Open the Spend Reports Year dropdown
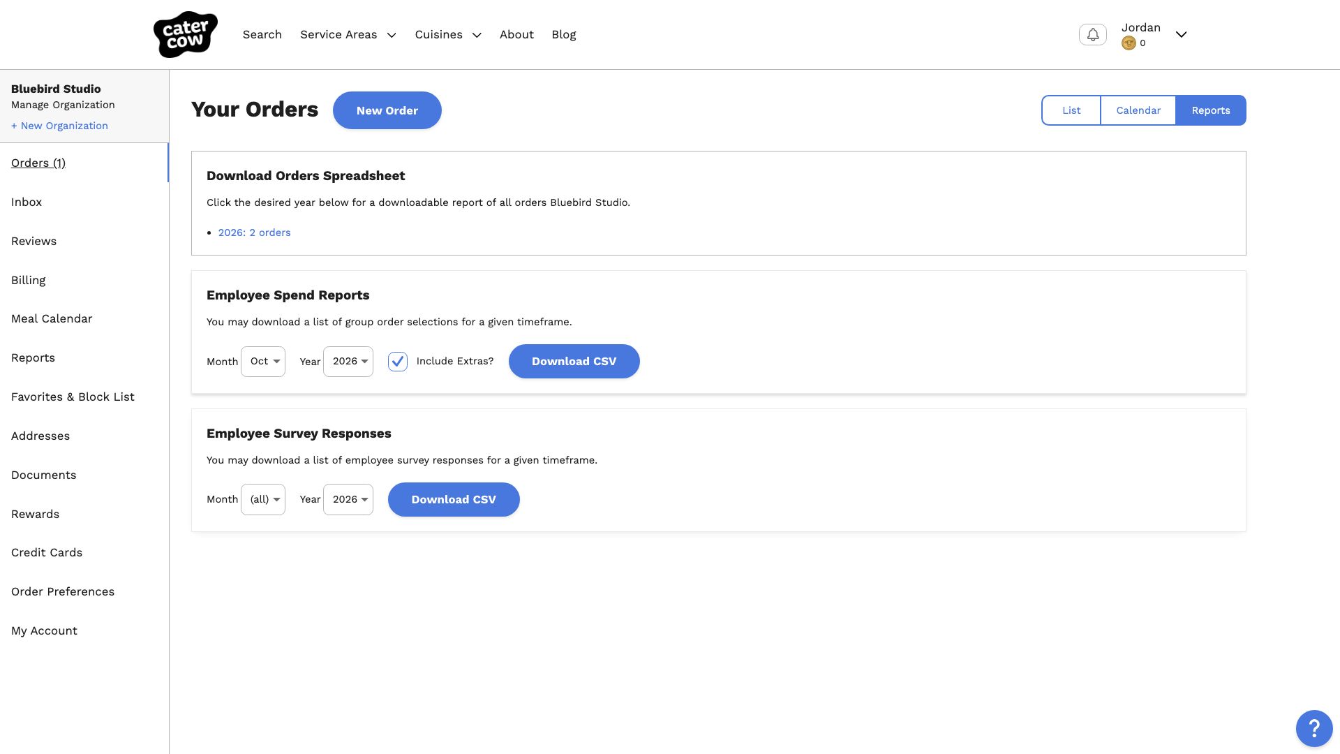1340x754 pixels. click(348, 361)
